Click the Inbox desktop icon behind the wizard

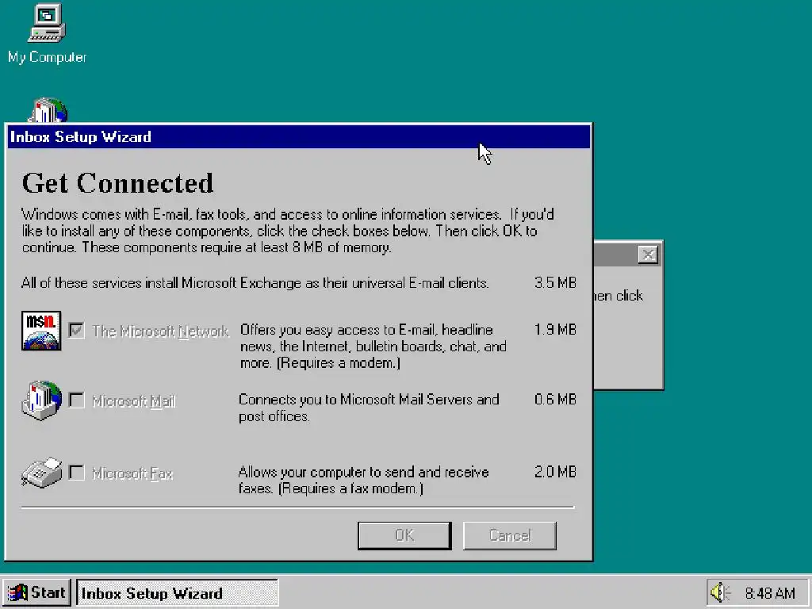click(48, 109)
